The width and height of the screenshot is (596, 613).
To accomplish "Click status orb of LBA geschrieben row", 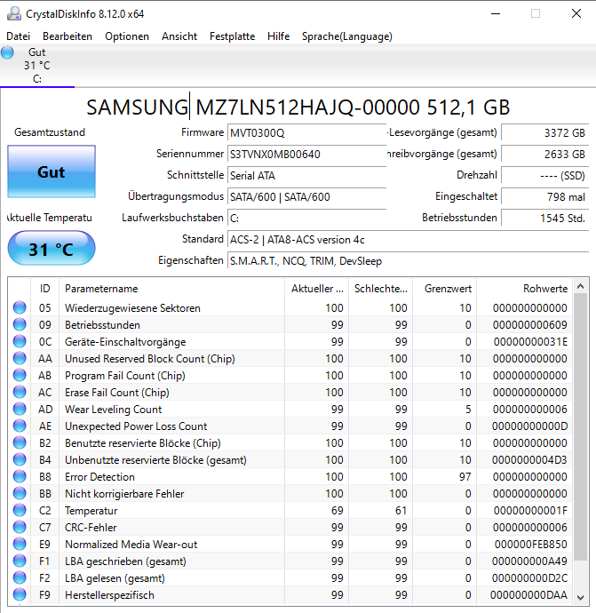I will pos(20,561).
